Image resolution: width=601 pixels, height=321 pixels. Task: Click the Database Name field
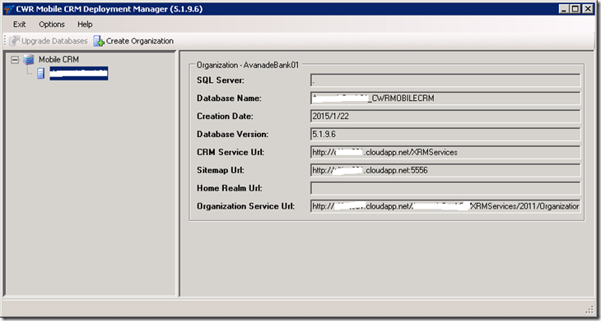(x=445, y=99)
